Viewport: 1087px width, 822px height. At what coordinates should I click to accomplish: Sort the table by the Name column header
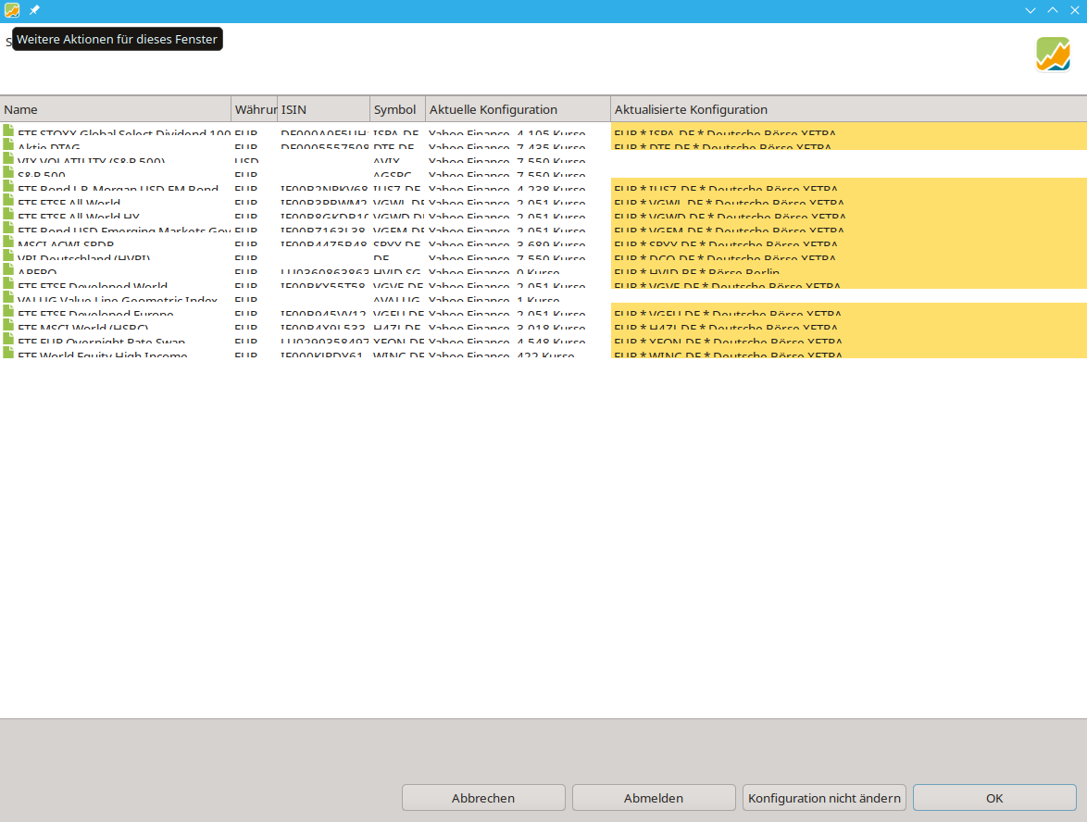pos(115,109)
